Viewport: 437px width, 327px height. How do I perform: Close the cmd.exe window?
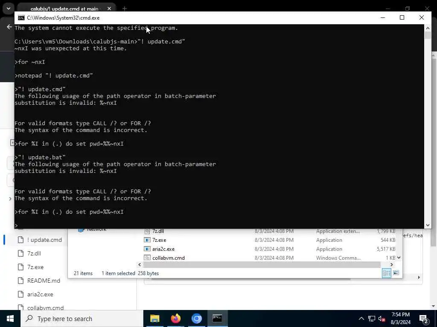click(421, 17)
